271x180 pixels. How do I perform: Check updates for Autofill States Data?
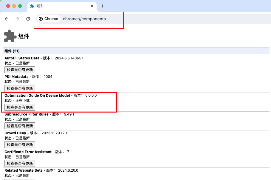point(20,70)
